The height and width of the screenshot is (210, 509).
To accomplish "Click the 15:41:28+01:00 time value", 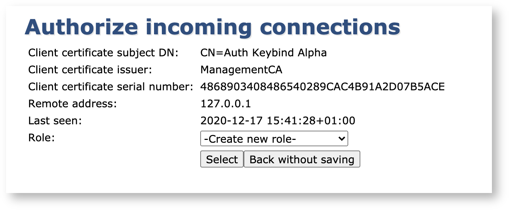I will point(310,121).
